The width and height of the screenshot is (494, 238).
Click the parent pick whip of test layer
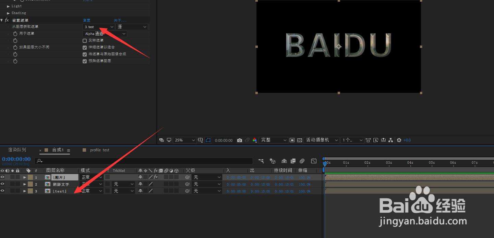pyautogui.click(x=187, y=191)
